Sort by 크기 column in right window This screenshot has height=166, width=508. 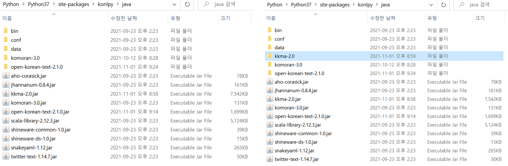point(480,18)
